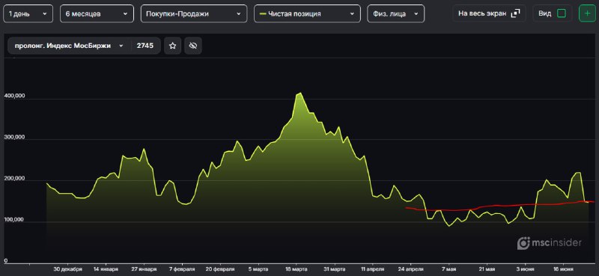Click the 2745 value badge

[145, 46]
